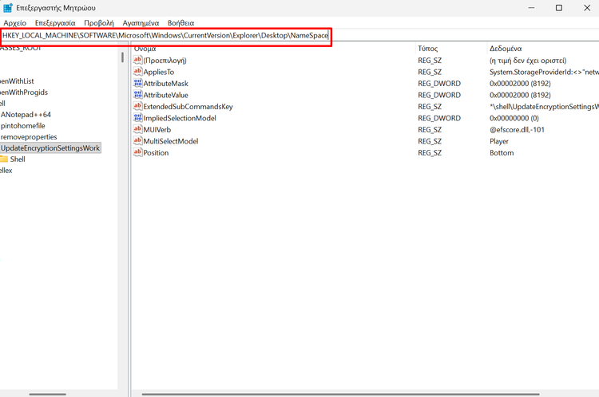Open the Αγαπημένα menu

tap(141, 23)
